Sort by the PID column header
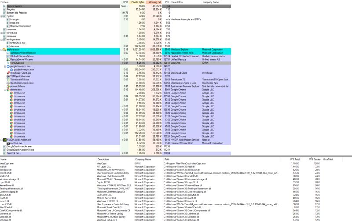The width and height of the screenshot is (352, 221). click(x=166, y=2)
